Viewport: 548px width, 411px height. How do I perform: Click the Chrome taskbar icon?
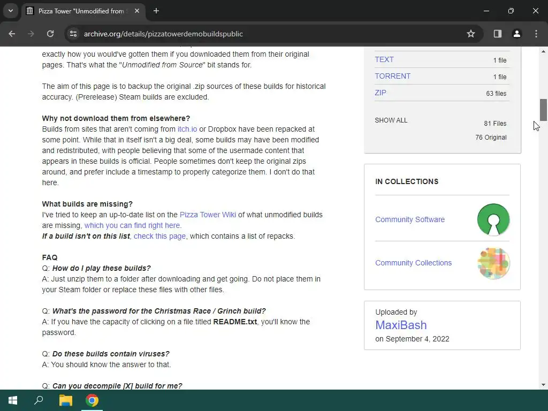92,400
